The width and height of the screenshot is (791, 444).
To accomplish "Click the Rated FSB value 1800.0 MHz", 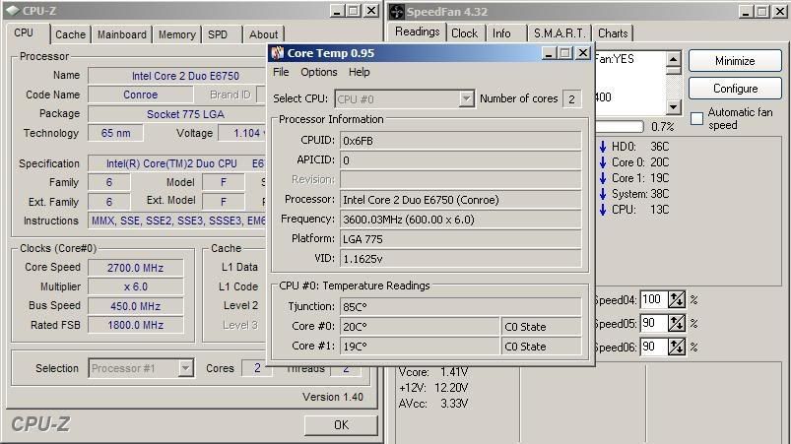I will point(135,325).
